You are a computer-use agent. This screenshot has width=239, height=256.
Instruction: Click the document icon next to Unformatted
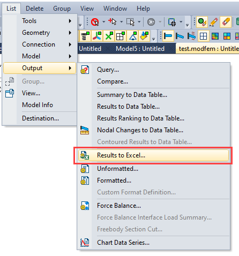tap(85, 169)
